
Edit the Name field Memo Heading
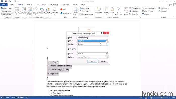(x=93, y=38)
